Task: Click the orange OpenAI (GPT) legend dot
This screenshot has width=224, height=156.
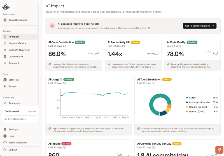Action: point(187,112)
